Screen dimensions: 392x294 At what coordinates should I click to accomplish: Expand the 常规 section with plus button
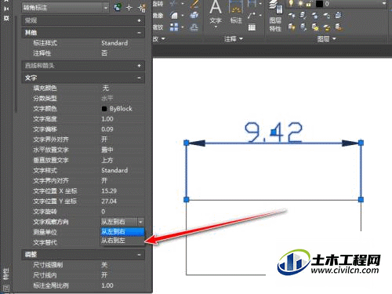point(140,20)
